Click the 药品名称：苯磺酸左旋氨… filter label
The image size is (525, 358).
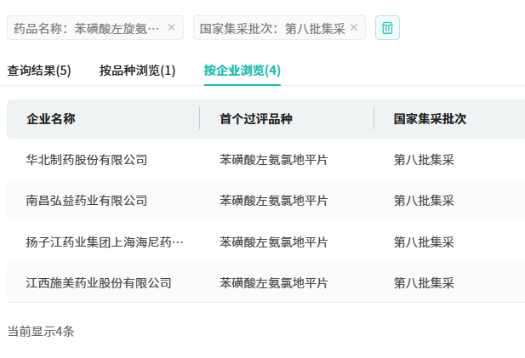point(87,28)
